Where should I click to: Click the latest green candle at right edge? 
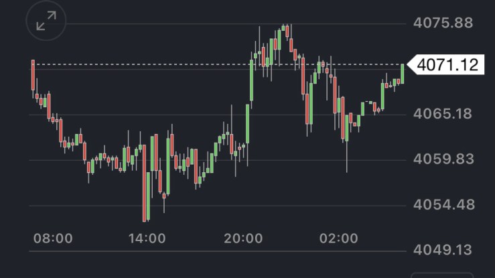(x=403, y=73)
